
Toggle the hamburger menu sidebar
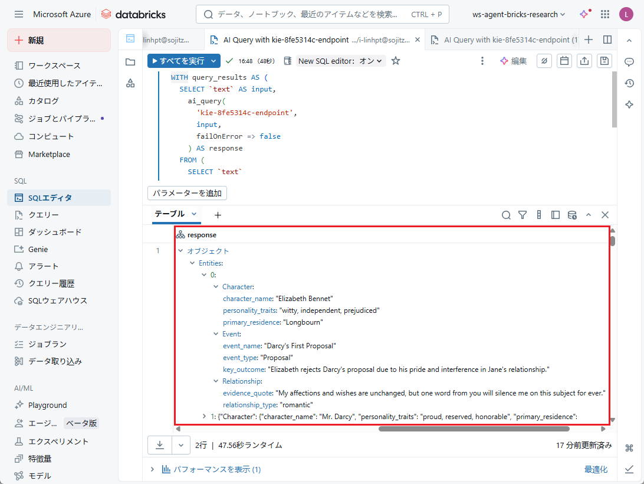point(19,14)
